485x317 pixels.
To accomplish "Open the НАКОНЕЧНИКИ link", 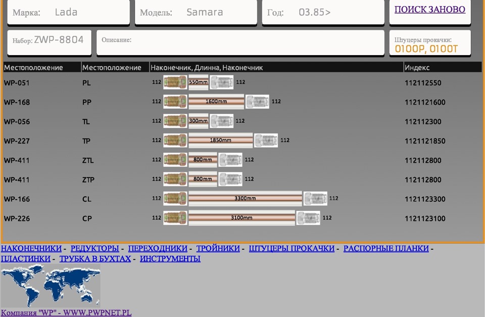I will click(x=31, y=248).
